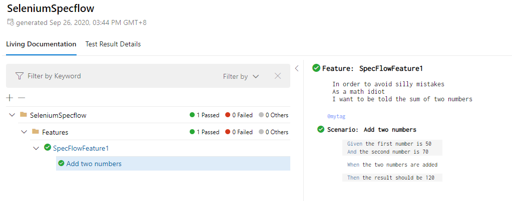Screen dimensions: 512x201
Task: Click the green check beside Add two numbers
Action: (61, 163)
